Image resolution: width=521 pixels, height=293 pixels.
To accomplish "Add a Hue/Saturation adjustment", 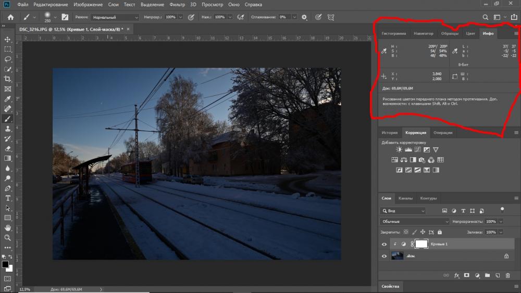I will point(394,160).
